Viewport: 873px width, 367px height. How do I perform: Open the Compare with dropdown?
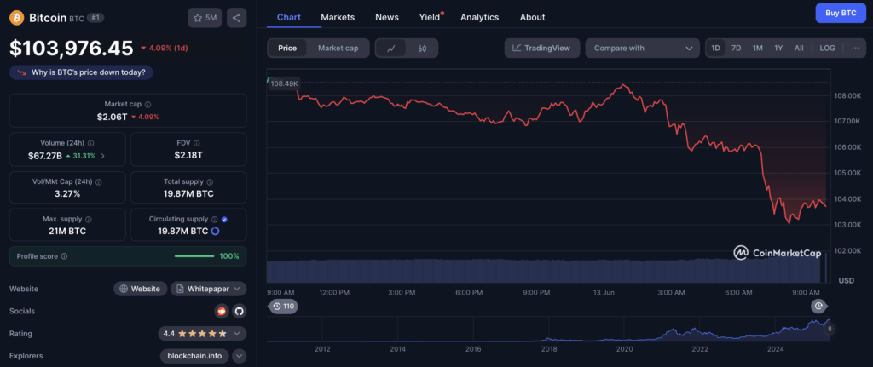point(643,49)
